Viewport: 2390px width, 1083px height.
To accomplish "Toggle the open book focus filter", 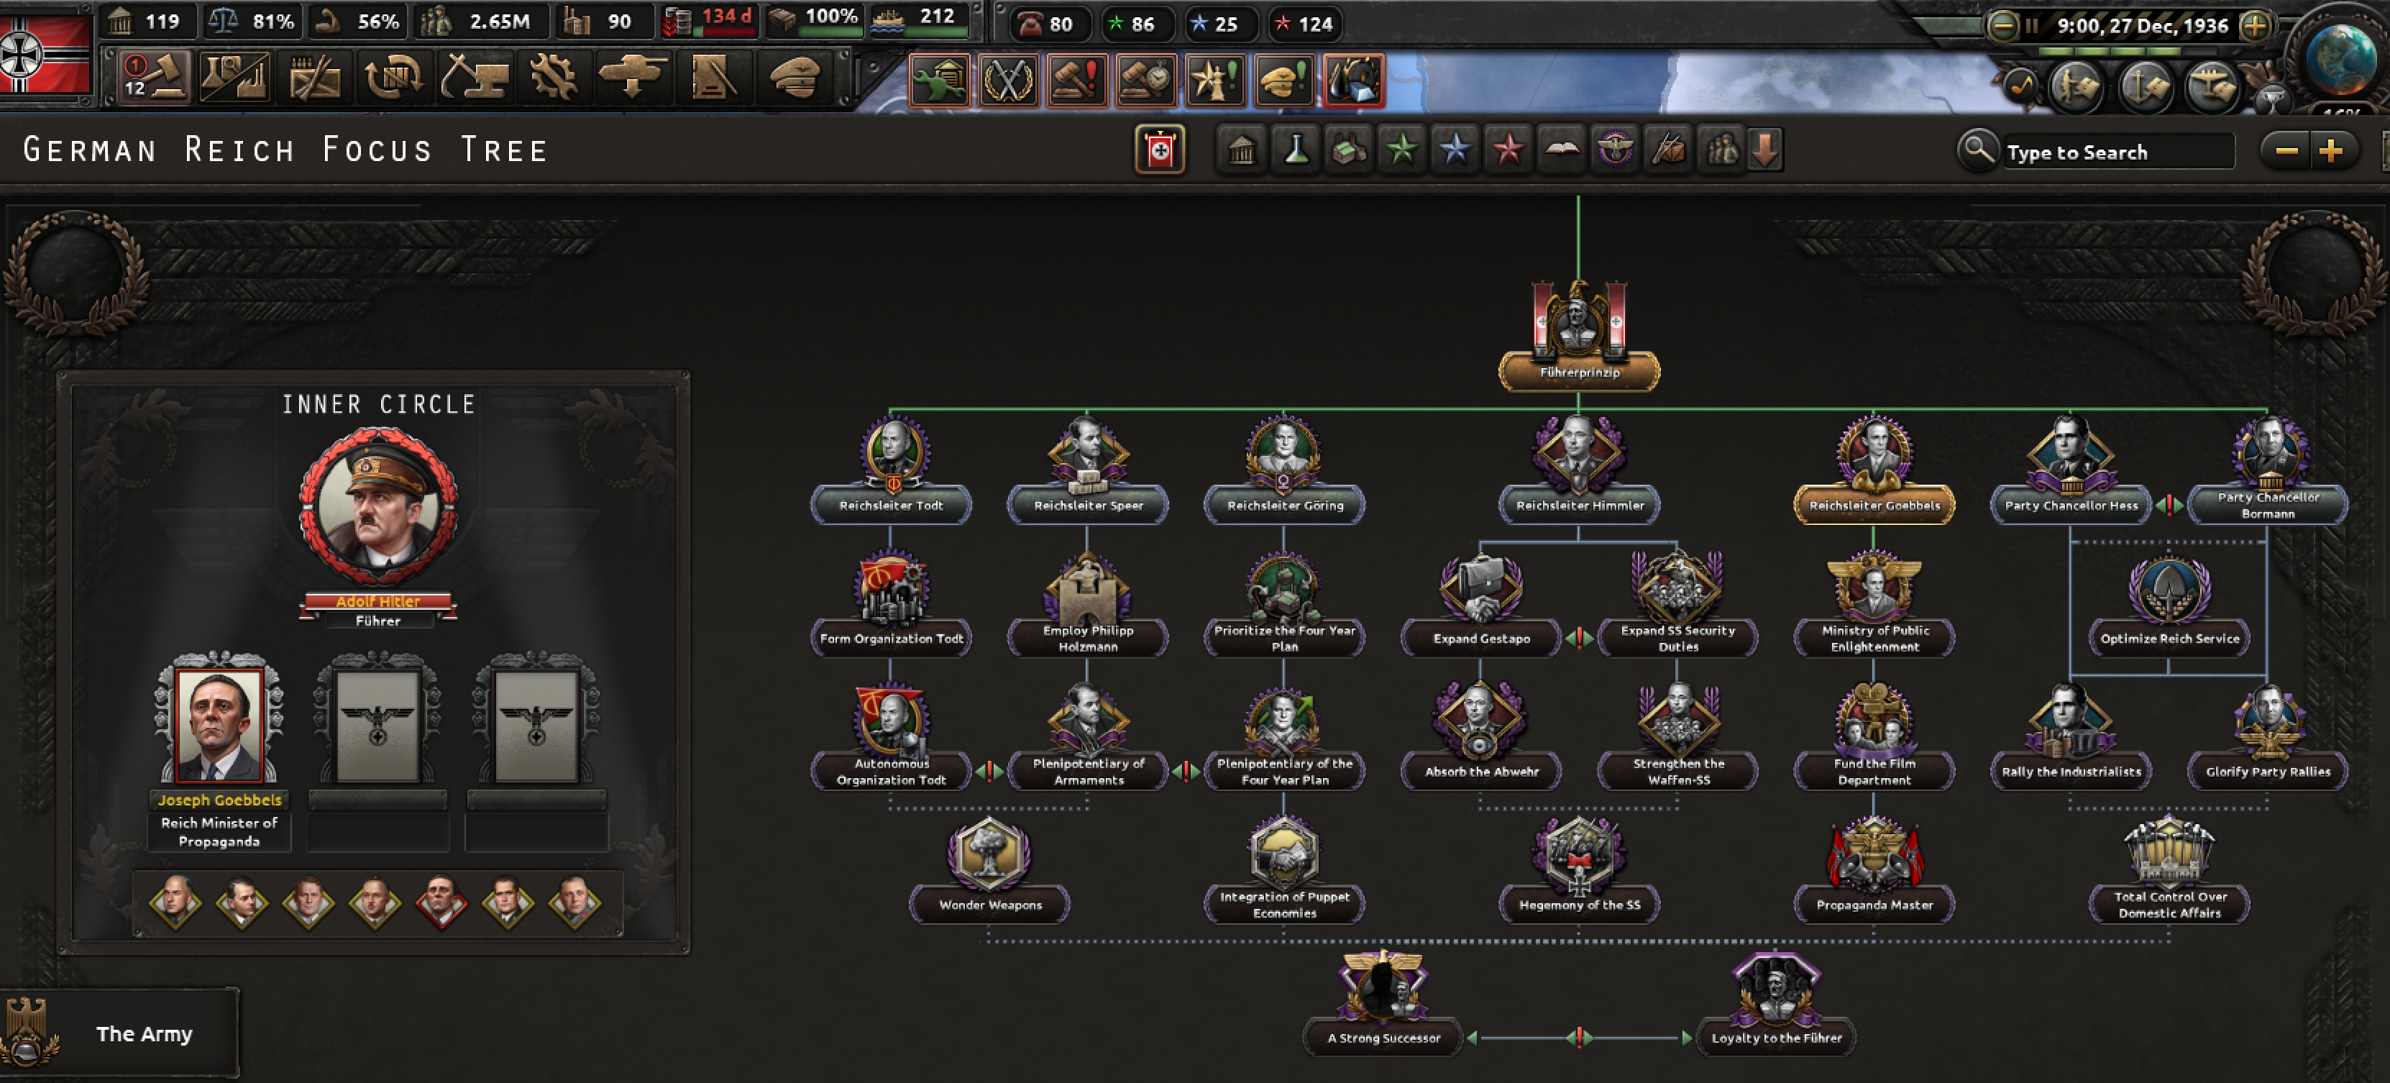I will point(1562,150).
